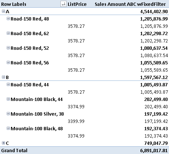169x154 pixels.
Task: Collapse Road-150 Red, 44 row
Action: click(8, 84)
